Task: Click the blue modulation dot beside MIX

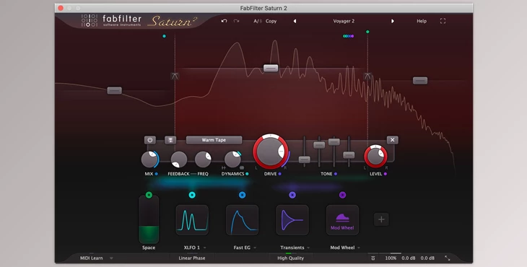Action: (156, 174)
